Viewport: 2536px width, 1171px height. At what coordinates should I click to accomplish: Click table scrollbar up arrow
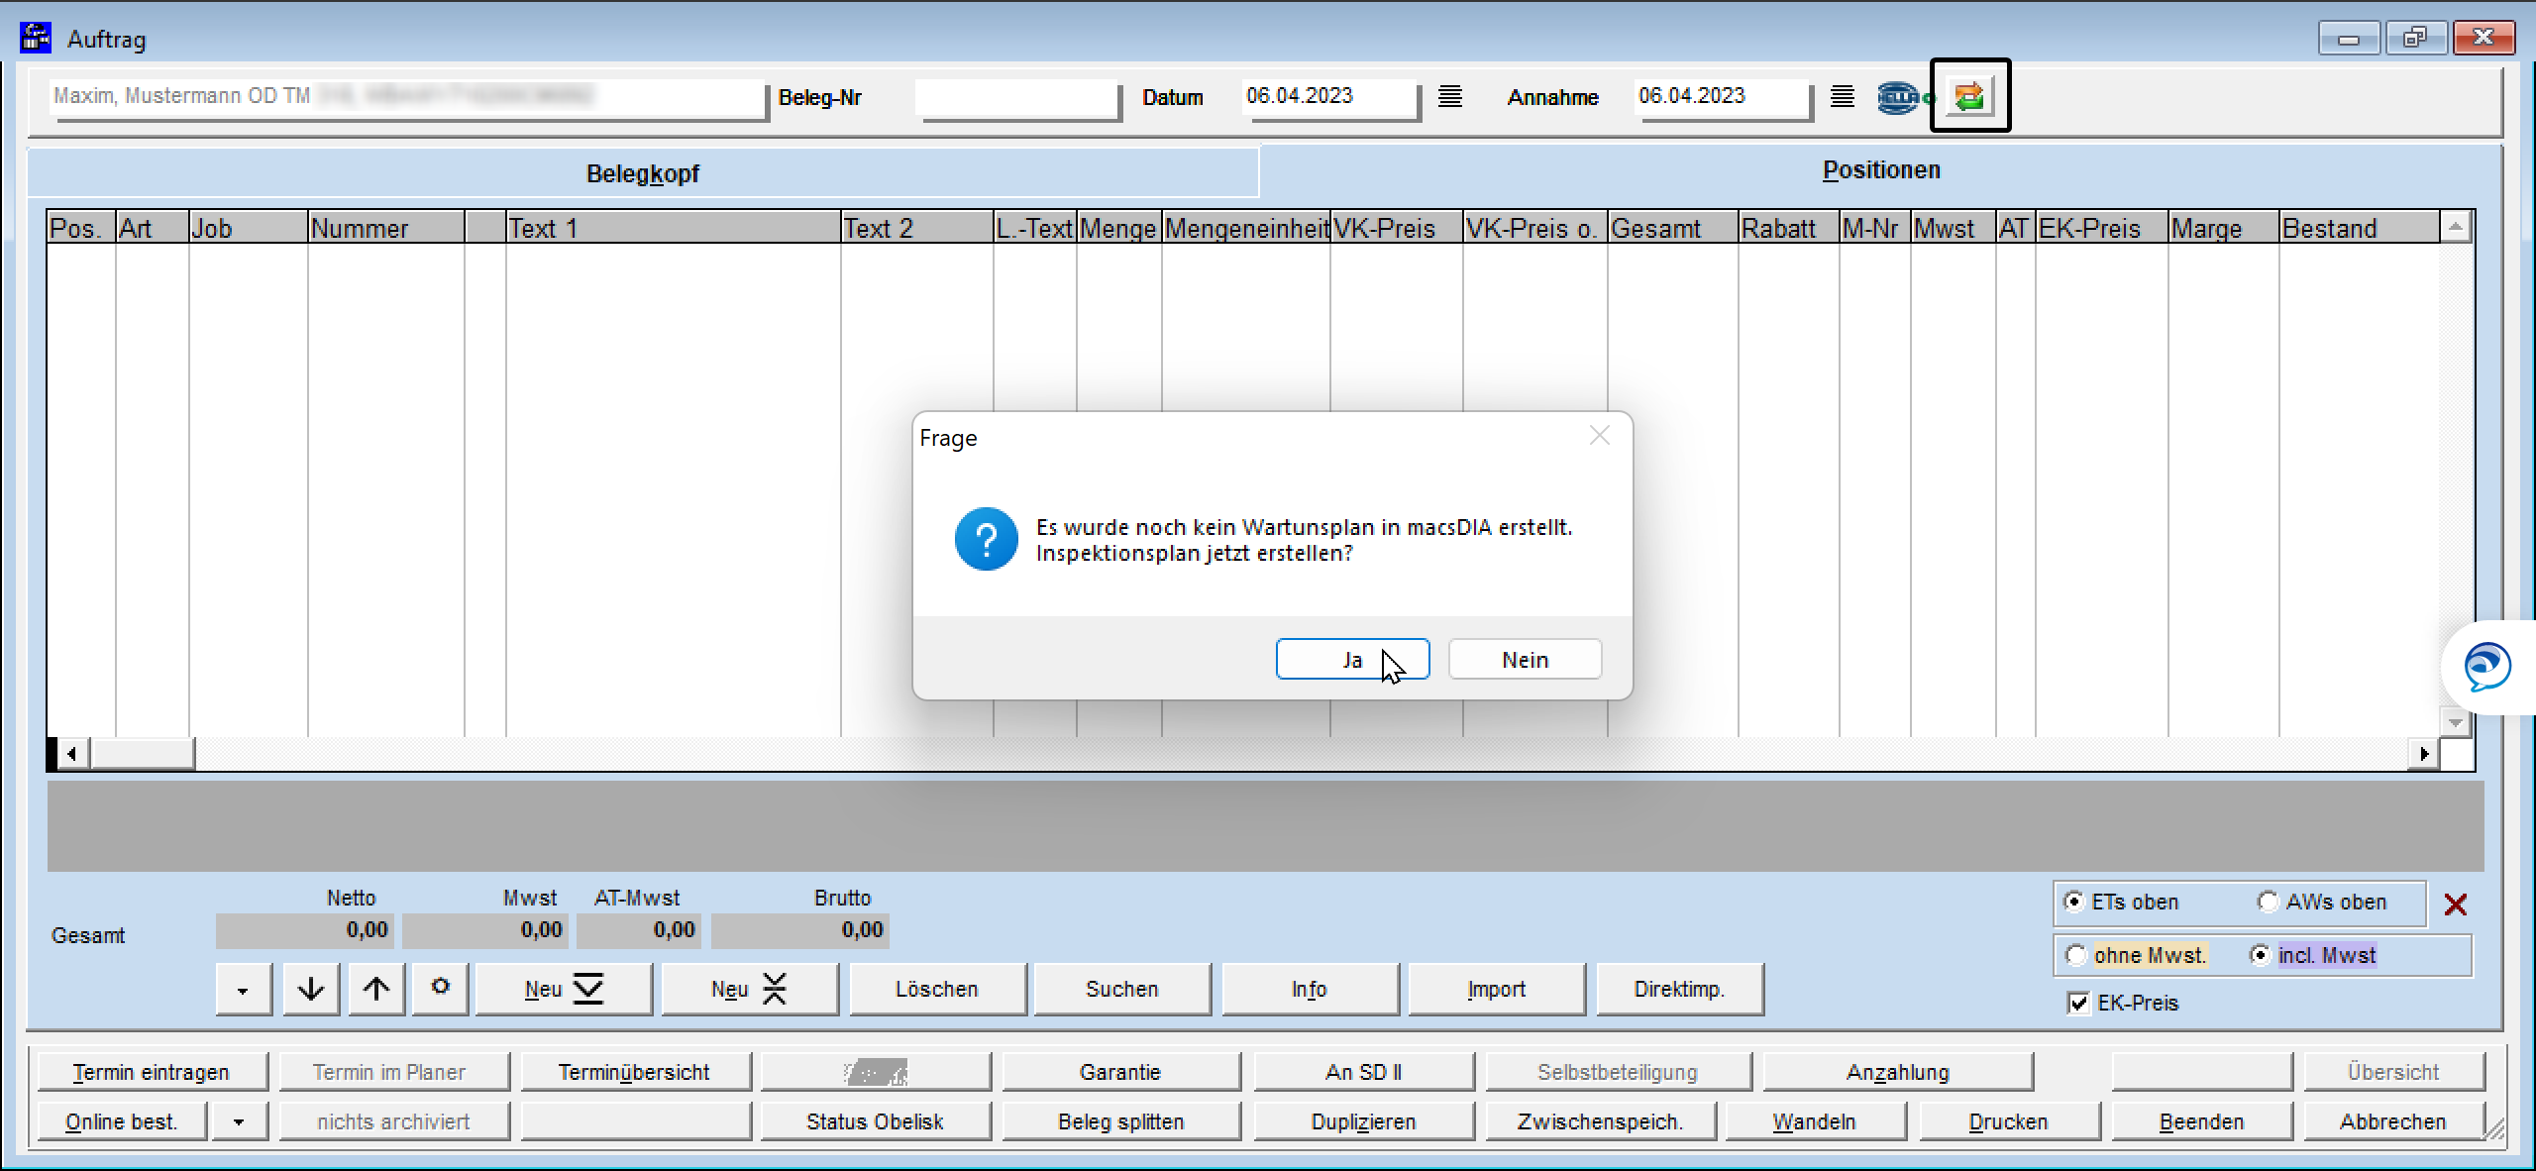[x=2455, y=227]
